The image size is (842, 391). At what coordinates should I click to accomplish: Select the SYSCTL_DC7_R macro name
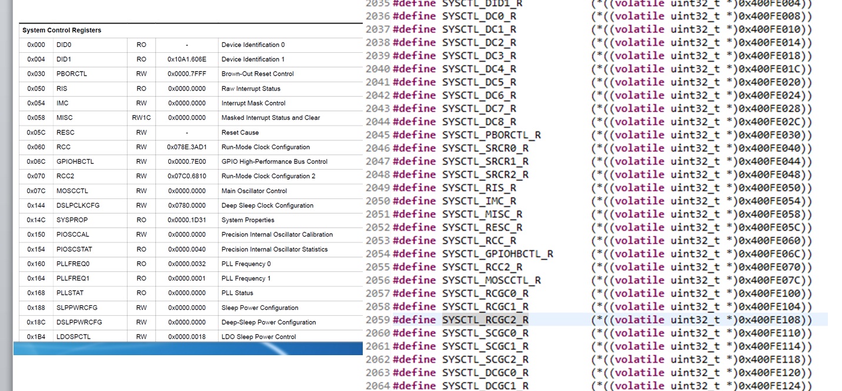pos(479,109)
